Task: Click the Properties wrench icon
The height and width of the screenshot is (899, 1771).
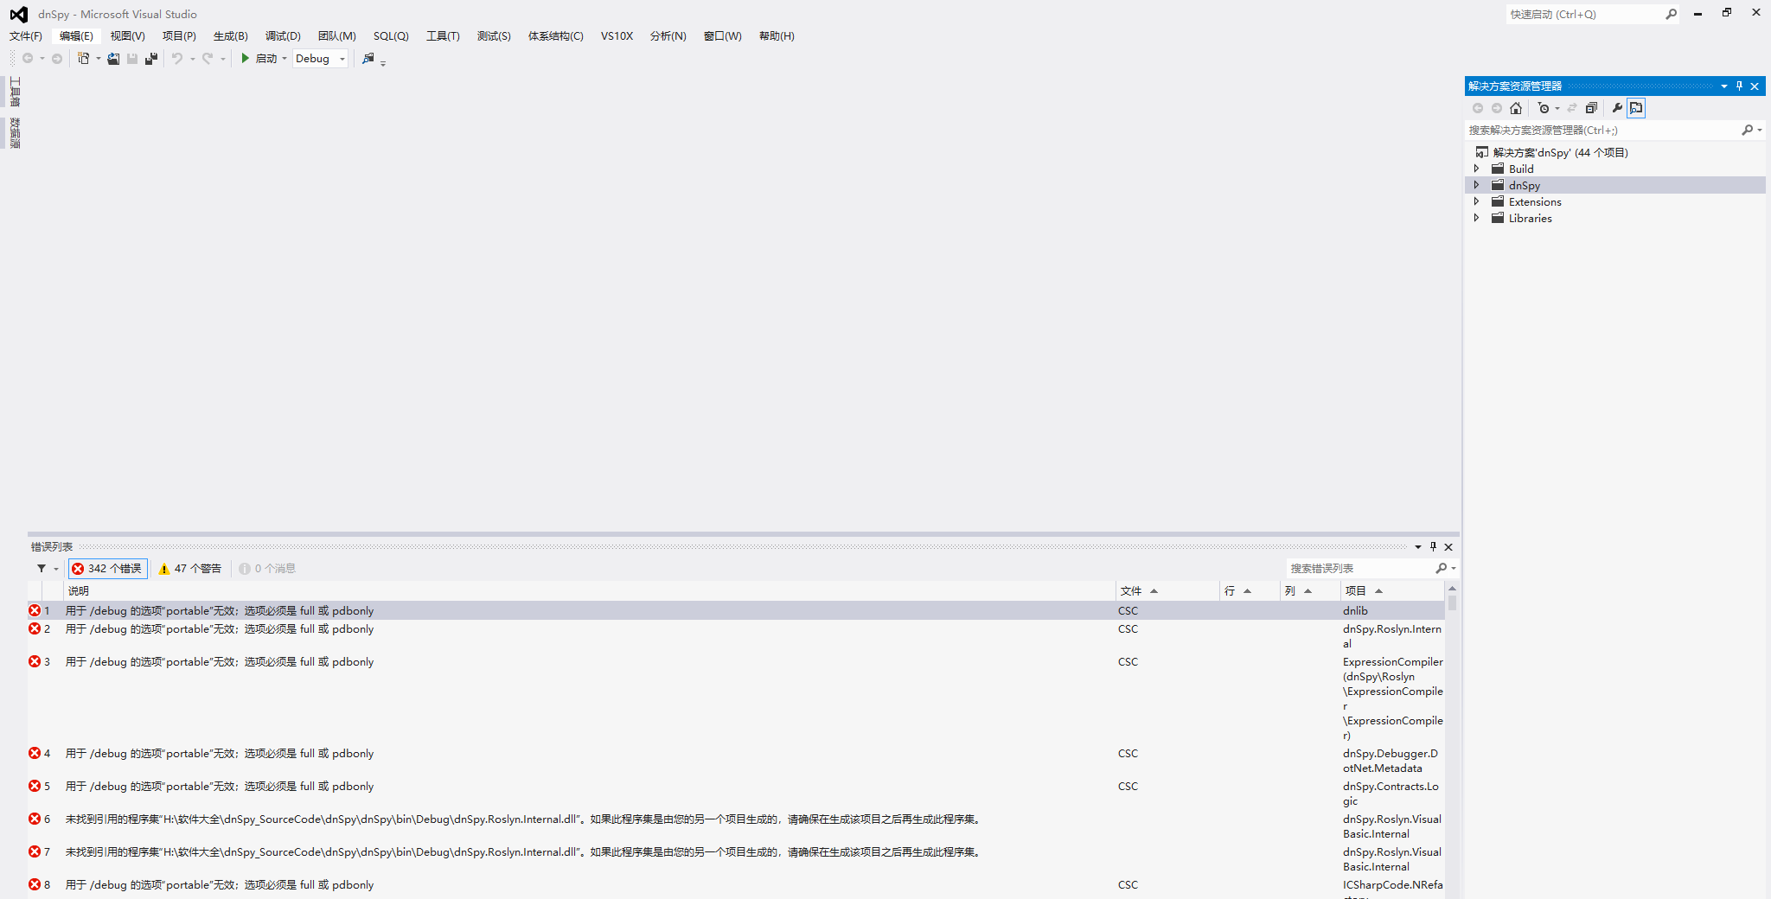Action: point(1617,108)
